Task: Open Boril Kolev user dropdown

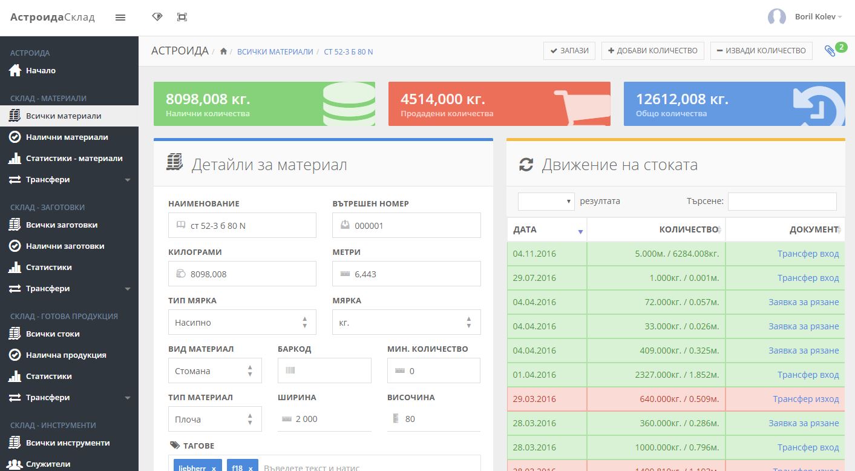Action: 818,17
